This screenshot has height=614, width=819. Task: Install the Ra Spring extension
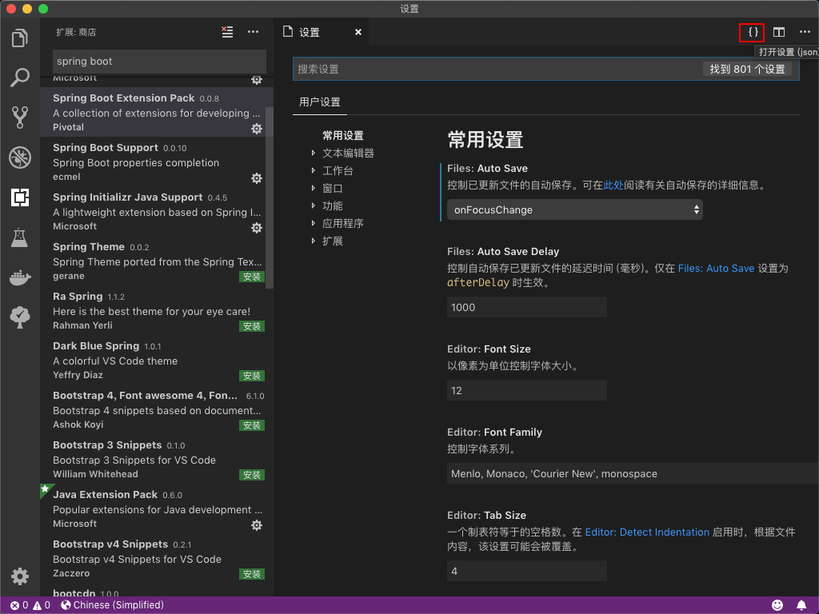pos(252,326)
